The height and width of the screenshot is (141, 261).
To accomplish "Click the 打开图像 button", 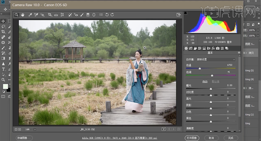I will tap(192, 138).
